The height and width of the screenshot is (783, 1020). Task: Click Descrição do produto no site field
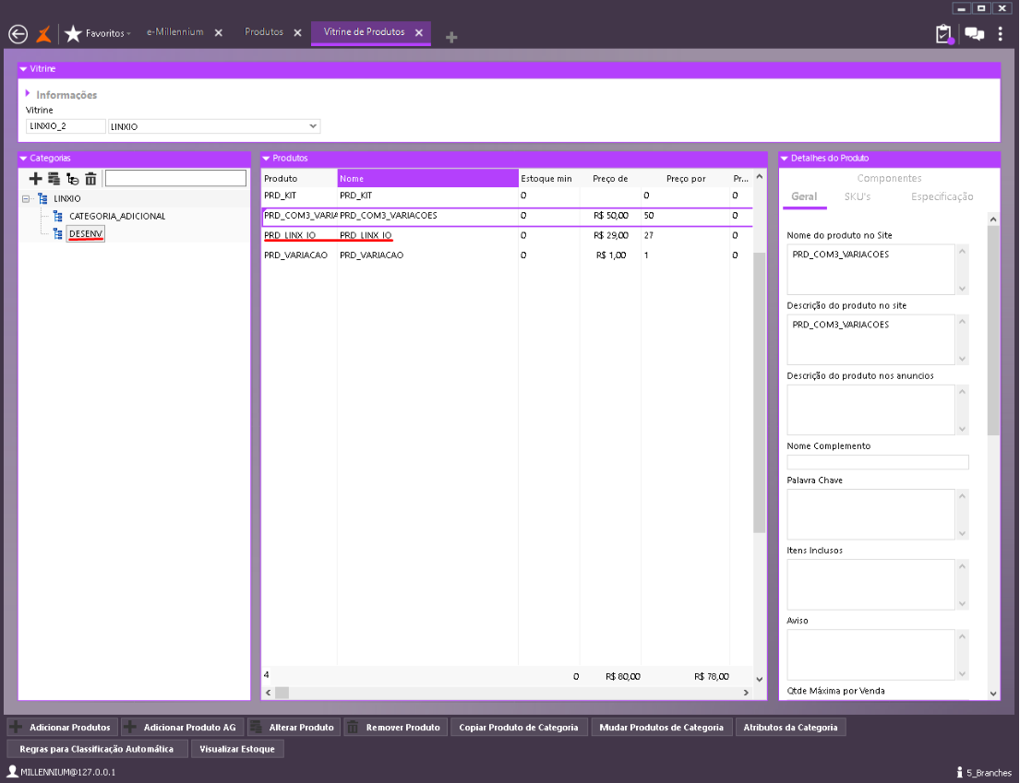tap(870, 339)
